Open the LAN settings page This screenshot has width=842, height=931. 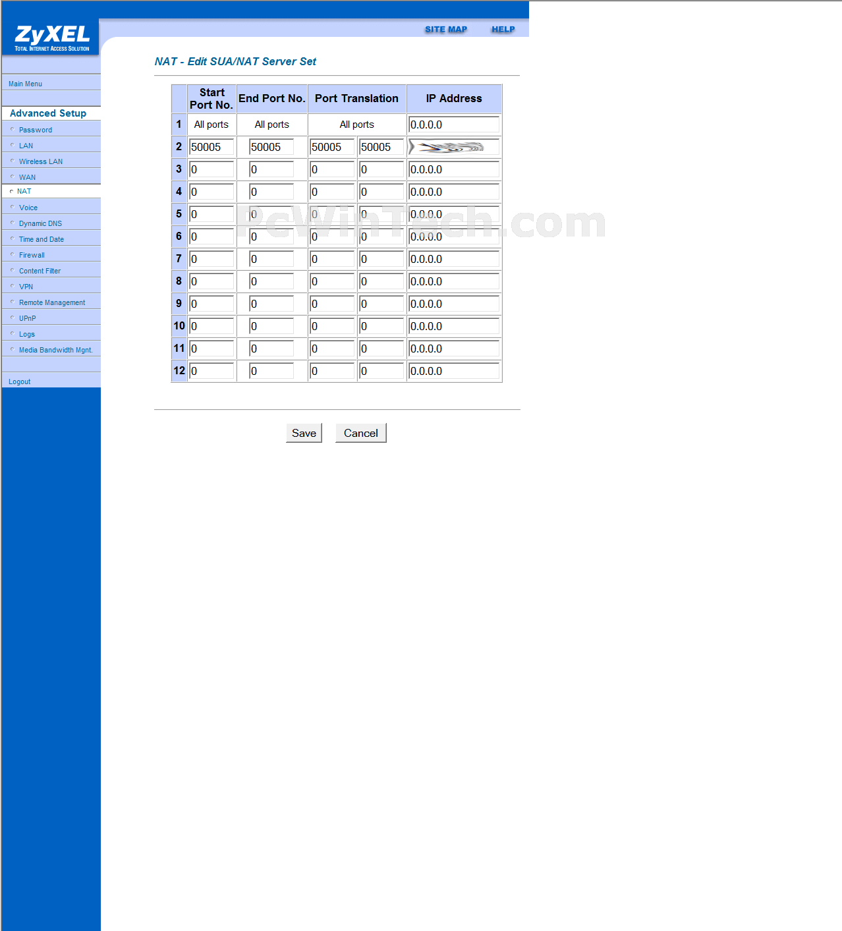[26, 146]
